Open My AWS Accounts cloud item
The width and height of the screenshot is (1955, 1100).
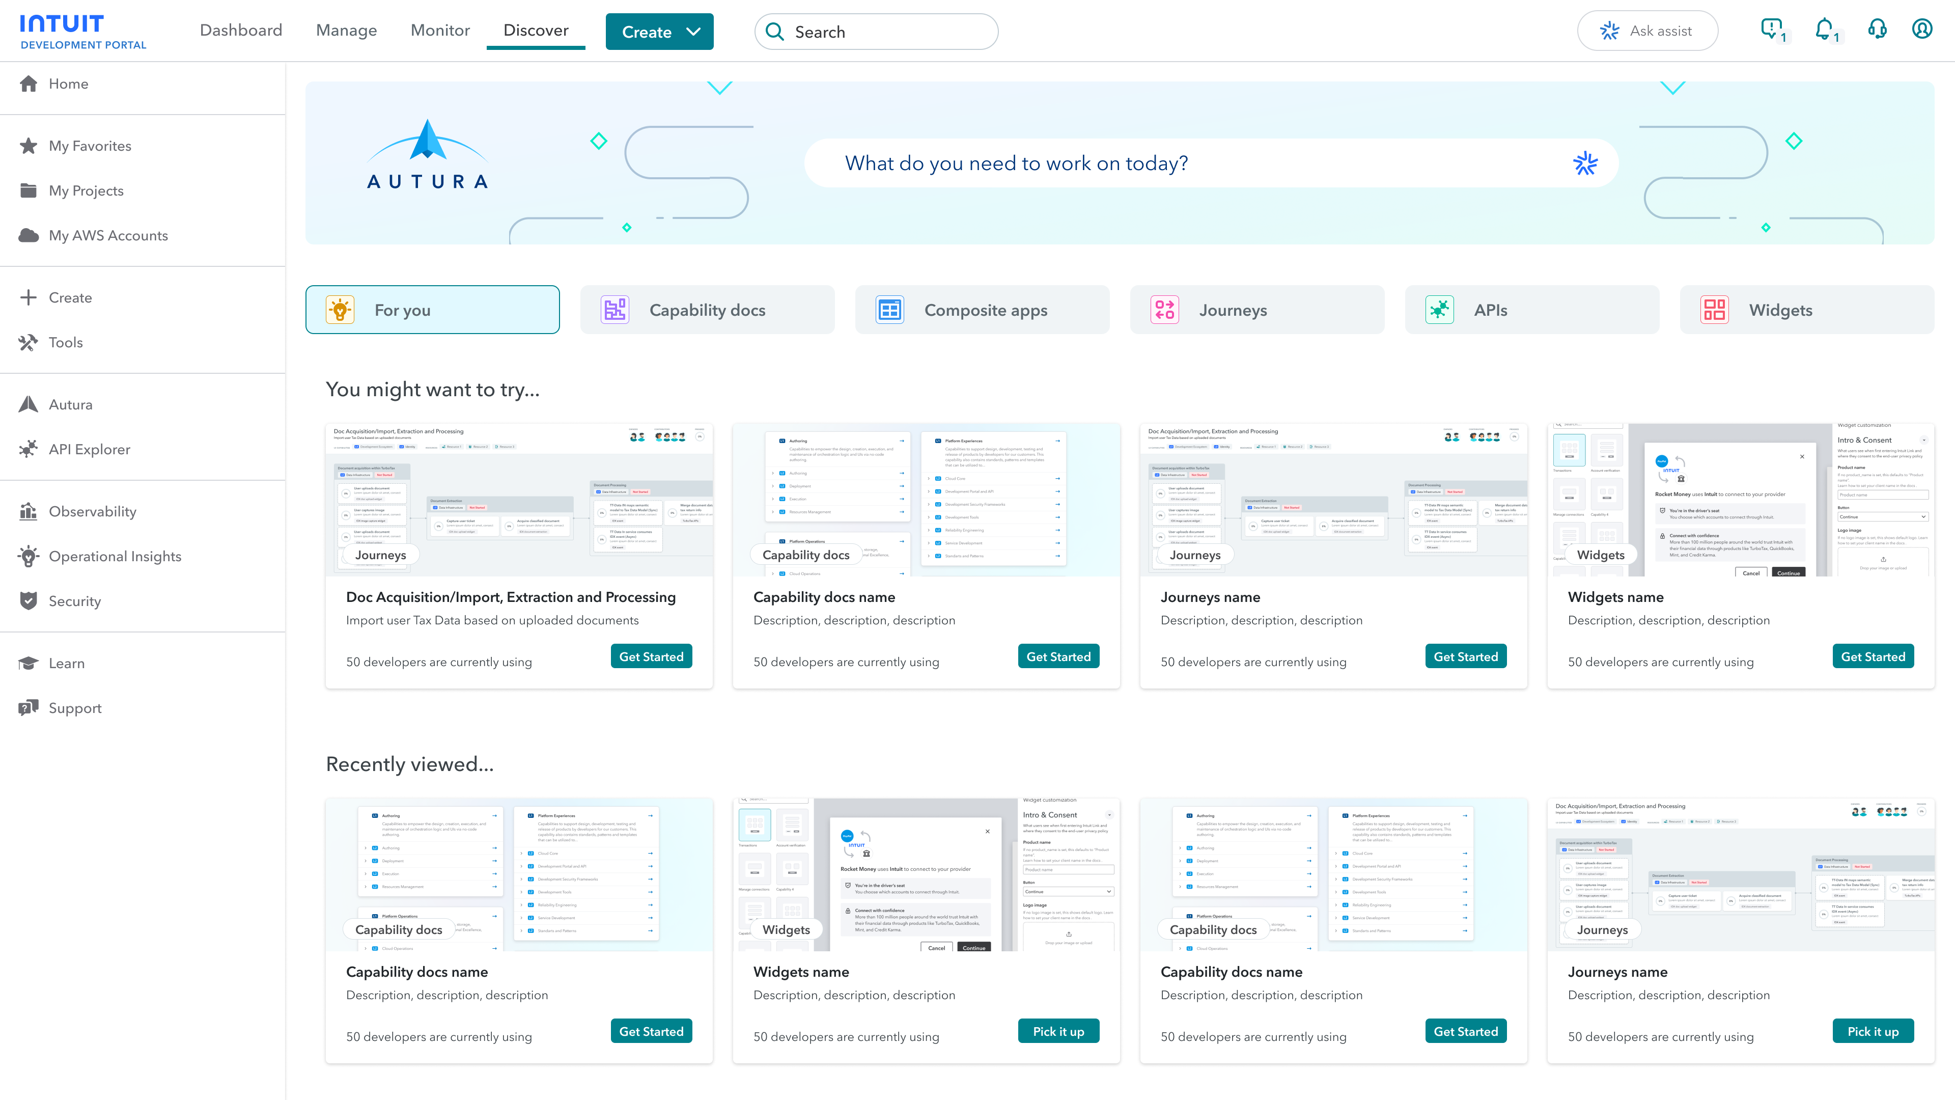(x=108, y=235)
